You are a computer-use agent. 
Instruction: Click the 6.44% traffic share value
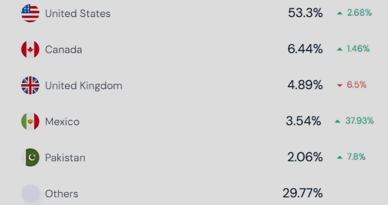pyautogui.click(x=305, y=49)
